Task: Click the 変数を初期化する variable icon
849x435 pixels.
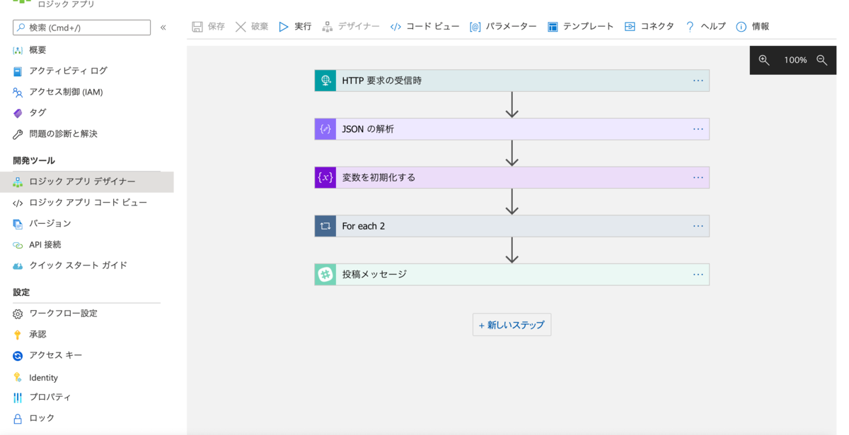Action: click(x=325, y=177)
